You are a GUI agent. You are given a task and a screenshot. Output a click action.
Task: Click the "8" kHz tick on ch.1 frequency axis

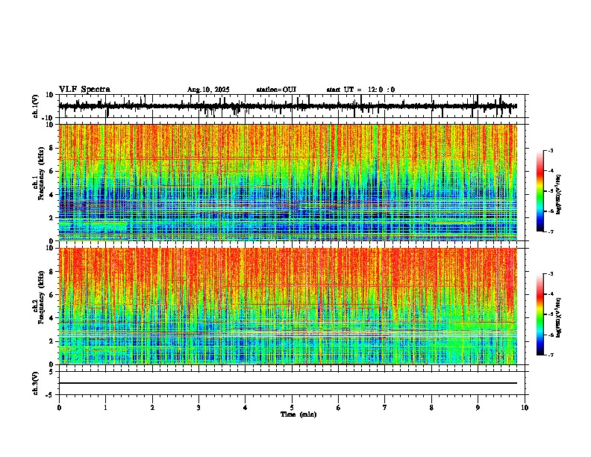coord(52,148)
